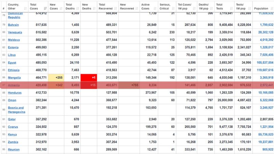The image size is (274, 154).
Task: Open the Venezuela country link
Action: [15, 32]
